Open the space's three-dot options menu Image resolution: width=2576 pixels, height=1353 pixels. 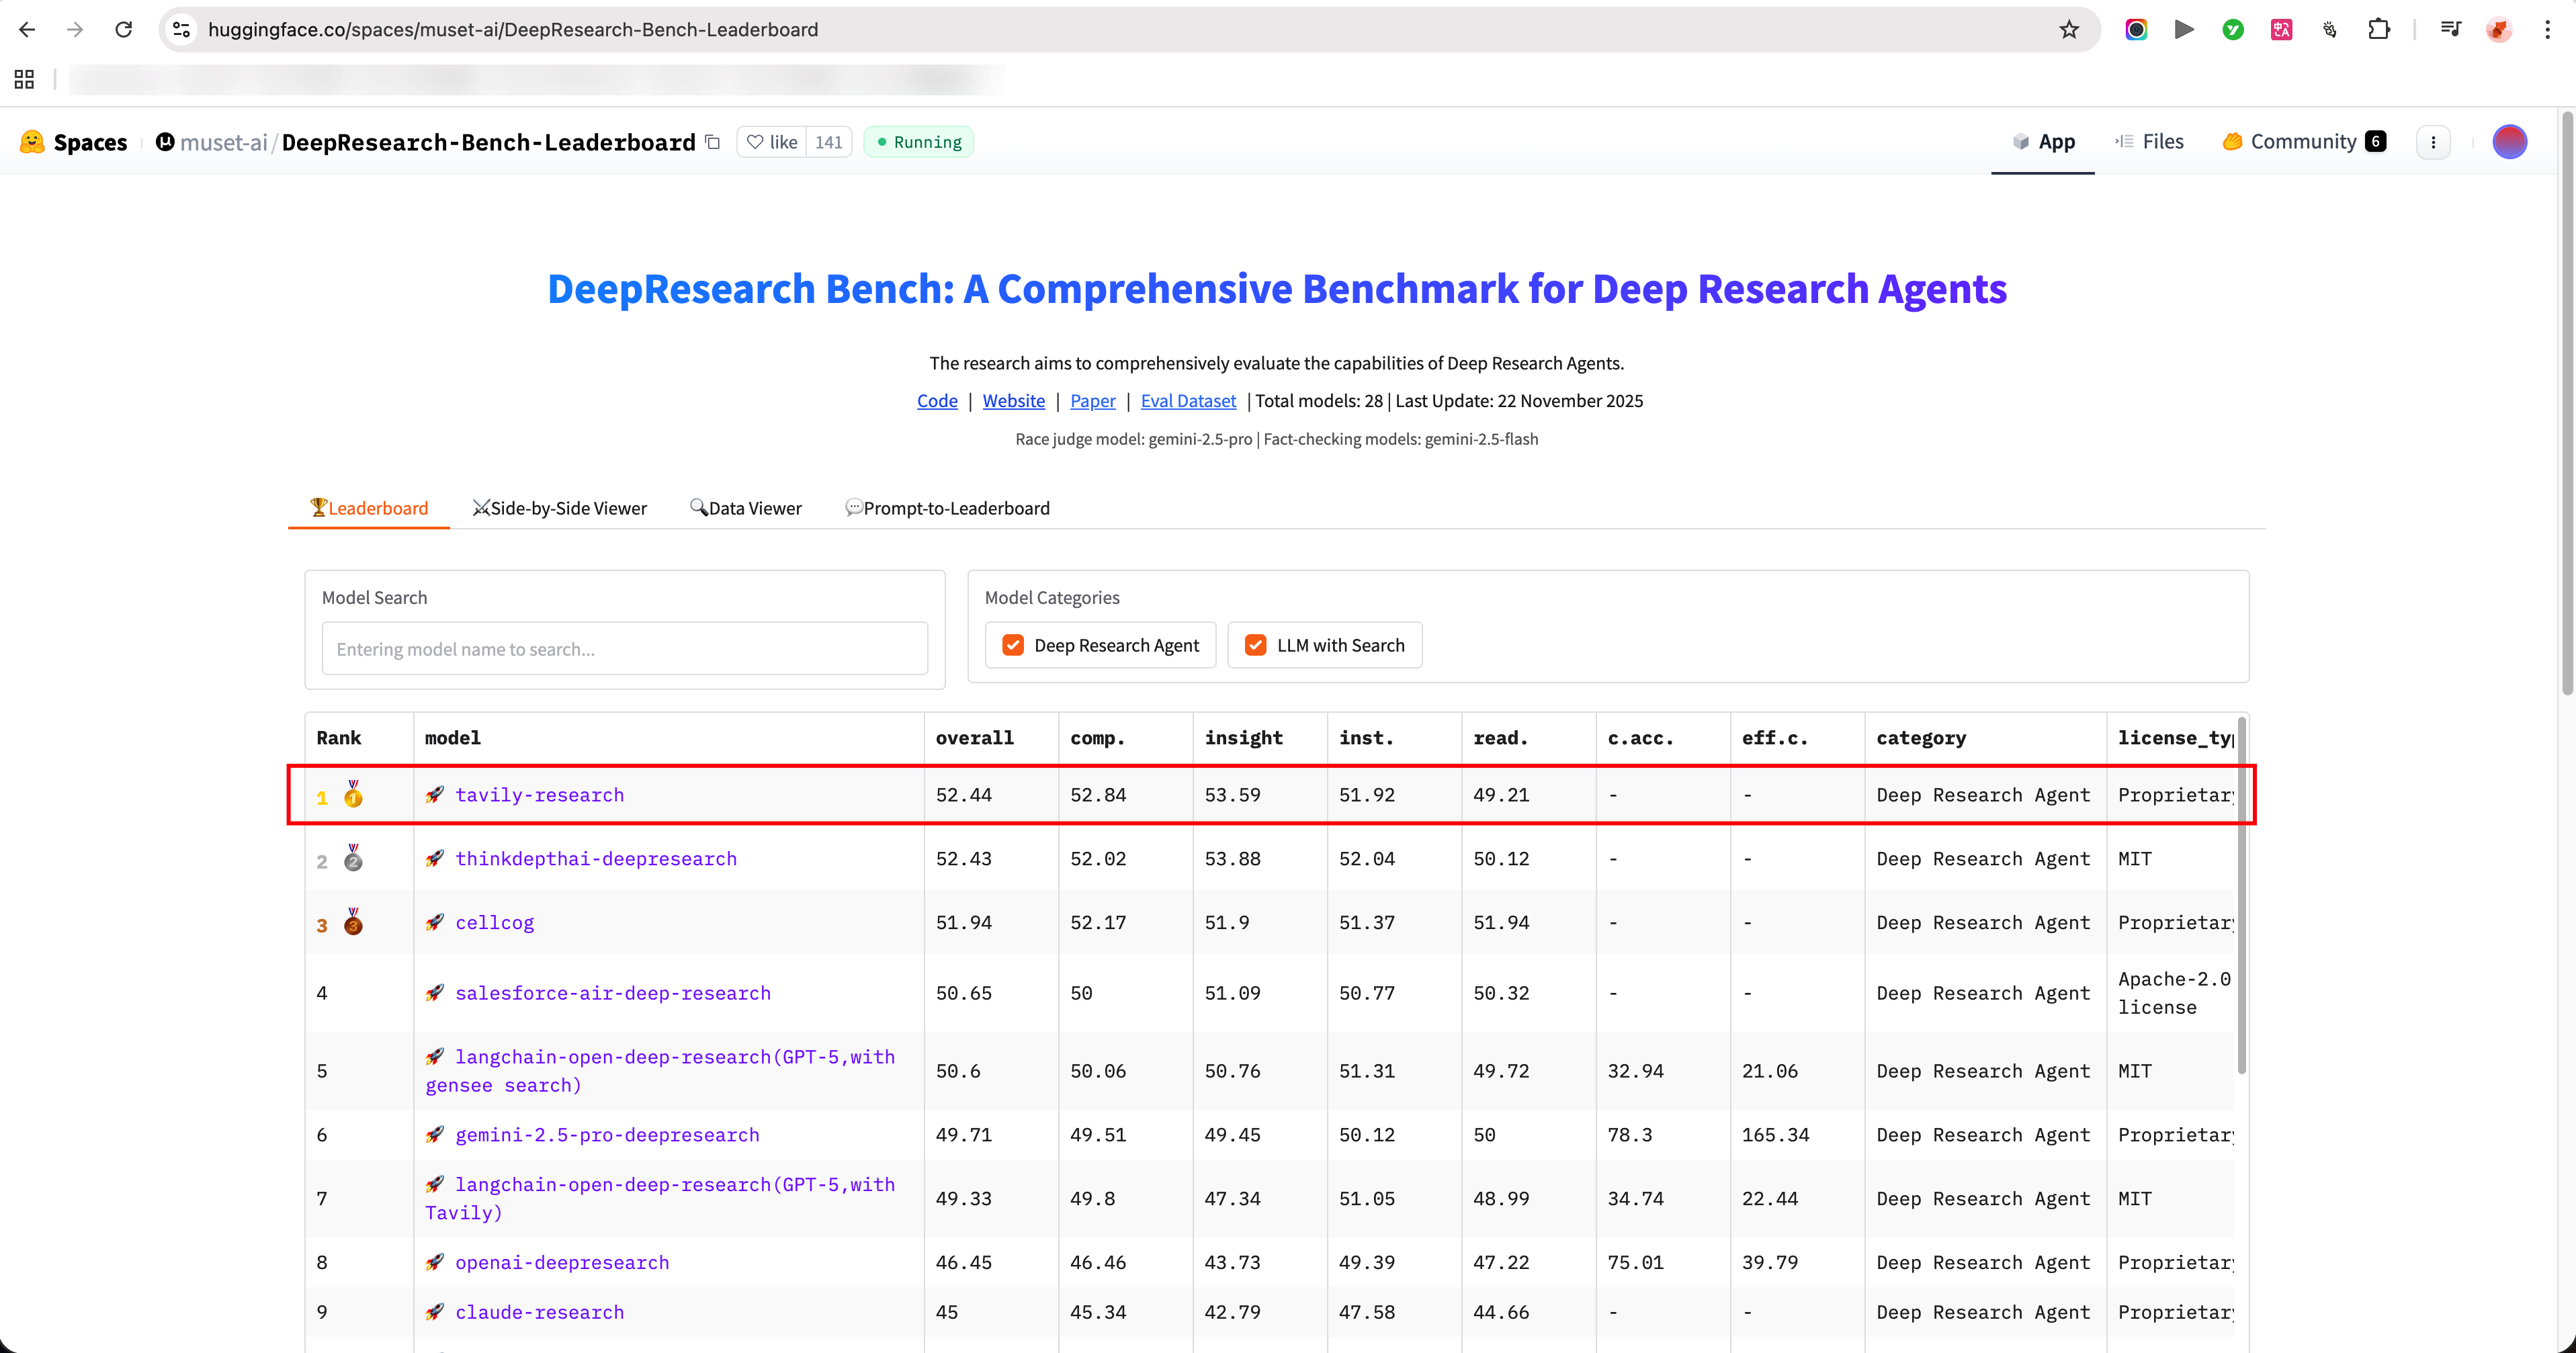[2433, 142]
